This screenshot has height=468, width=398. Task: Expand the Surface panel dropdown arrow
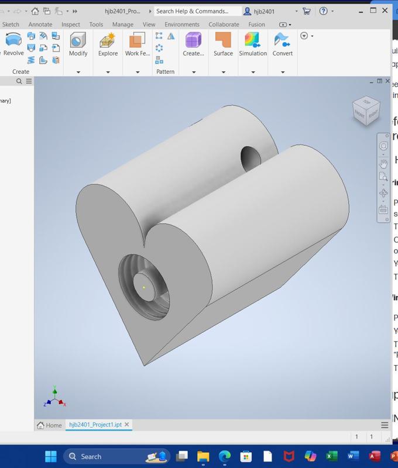[x=224, y=72]
